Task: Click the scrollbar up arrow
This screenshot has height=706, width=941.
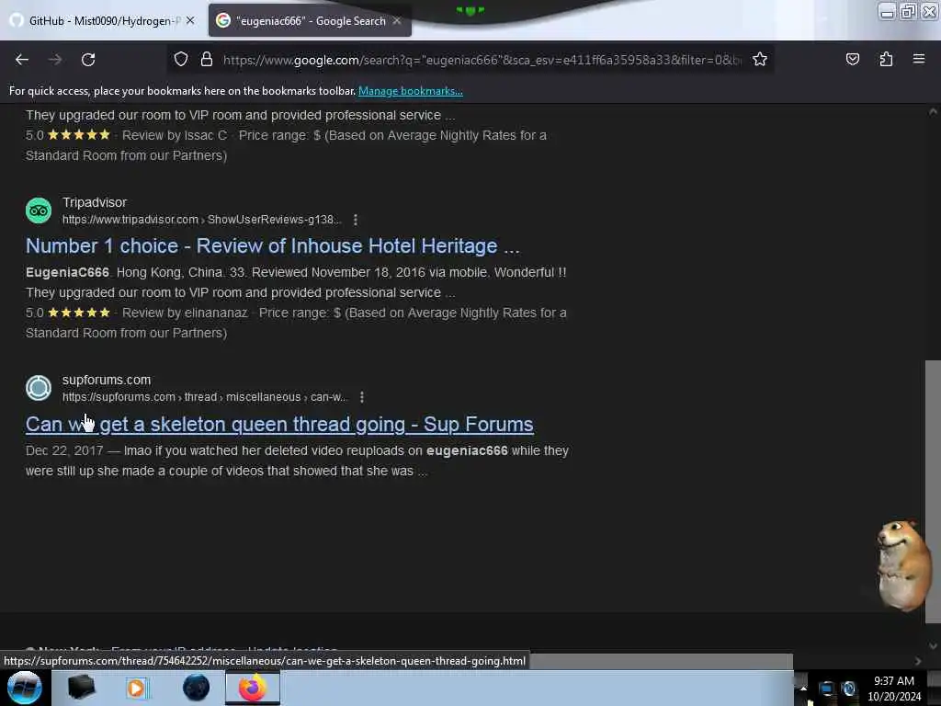Action: (x=933, y=112)
